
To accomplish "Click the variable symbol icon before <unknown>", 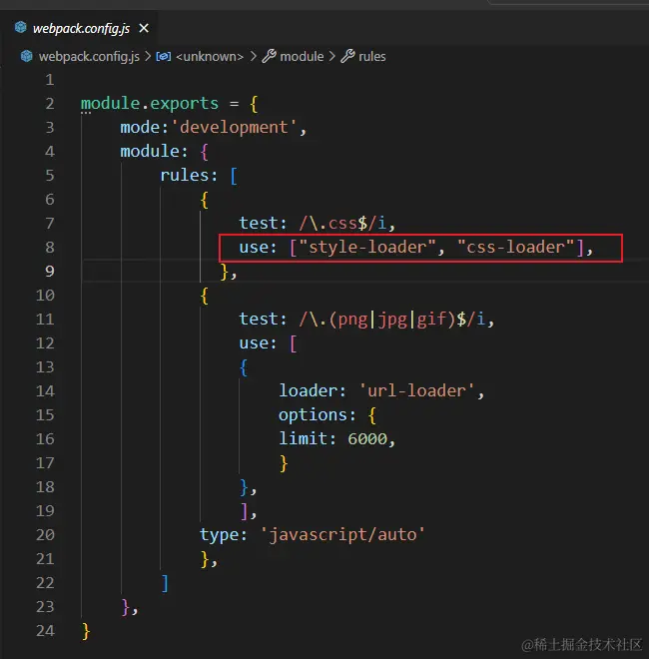I will (163, 56).
